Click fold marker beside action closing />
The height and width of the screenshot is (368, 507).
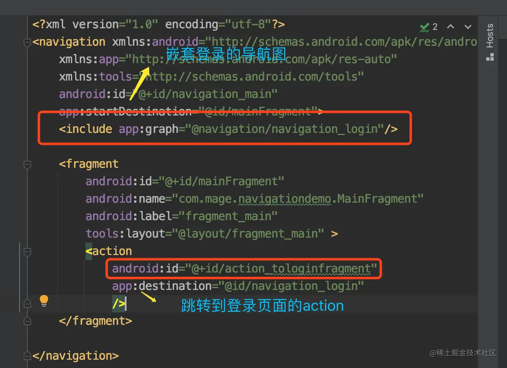click(x=27, y=304)
